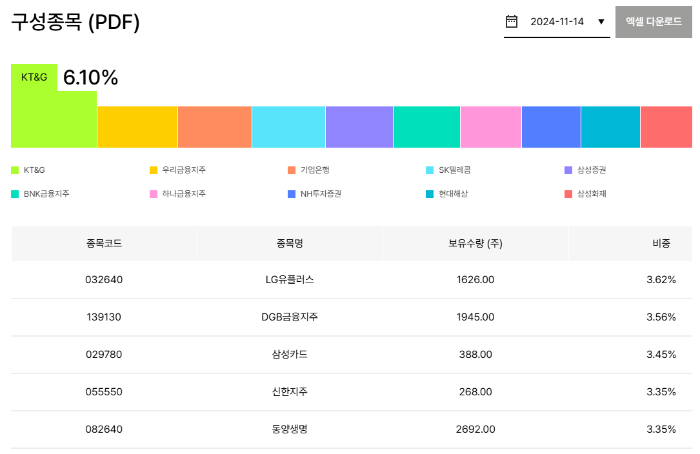Image resolution: width=700 pixels, height=454 pixels.
Task: Select the LG유플러스 table row
Action: pyautogui.click(x=350, y=279)
